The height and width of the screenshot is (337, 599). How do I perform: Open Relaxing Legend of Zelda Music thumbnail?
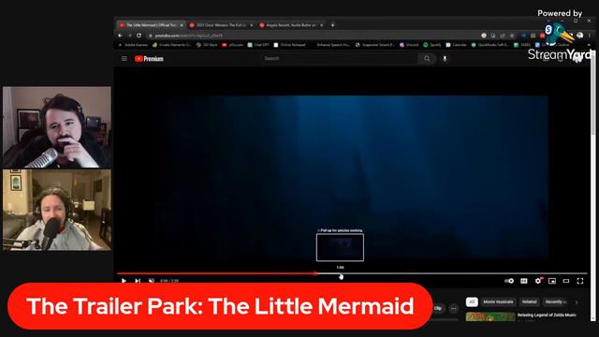click(x=490, y=316)
